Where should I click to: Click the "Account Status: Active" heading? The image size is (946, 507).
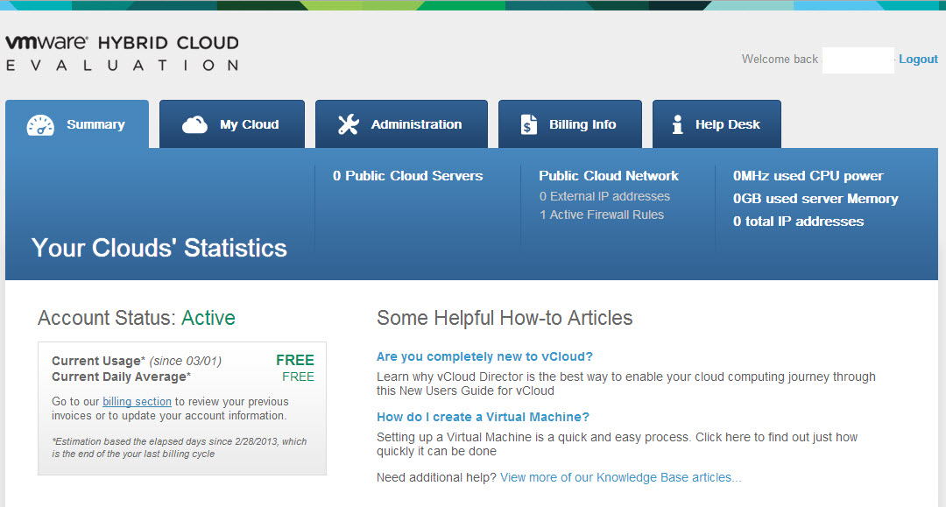click(x=137, y=318)
